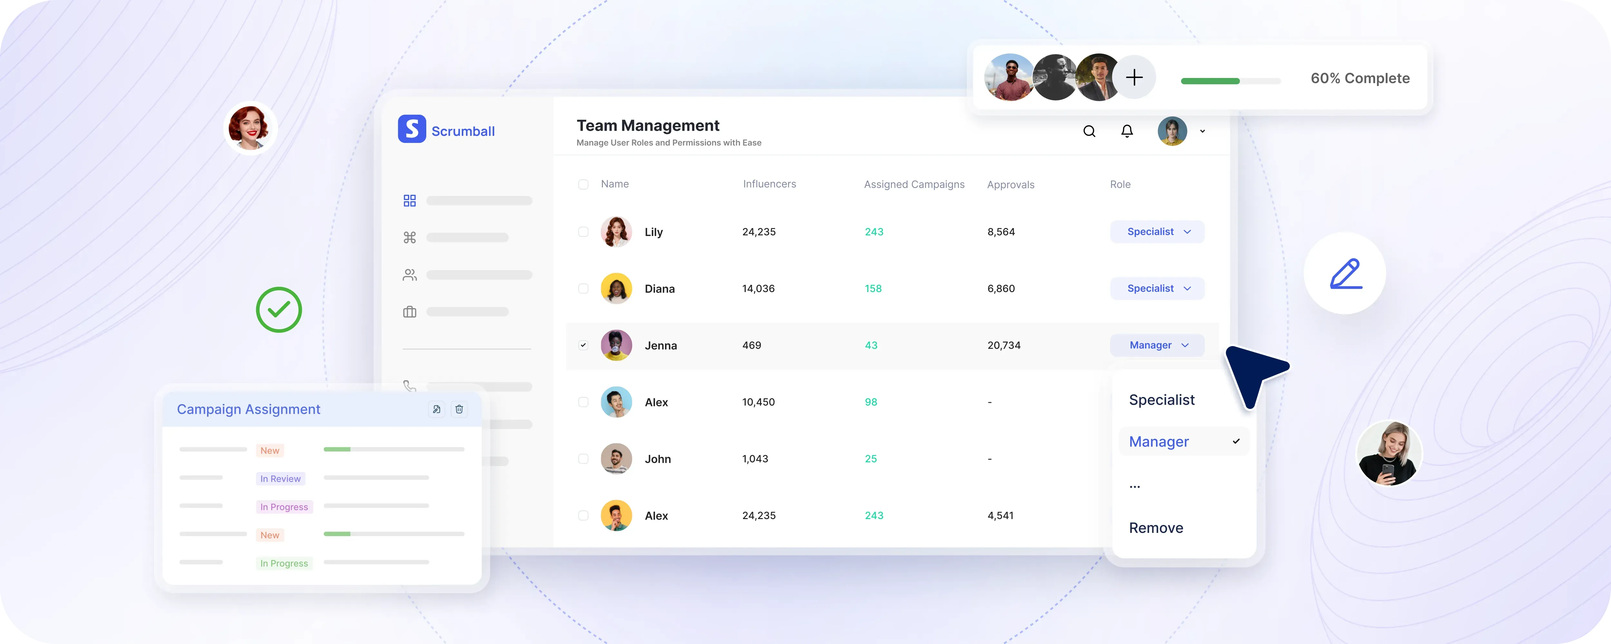Toggle the select-all checkbox beside Name
1611x644 pixels.
[x=583, y=185]
